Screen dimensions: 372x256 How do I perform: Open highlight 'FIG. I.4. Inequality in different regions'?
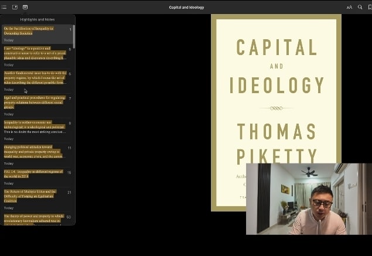(x=37, y=178)
